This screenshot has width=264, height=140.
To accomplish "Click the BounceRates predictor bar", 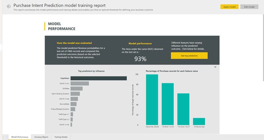I will click(x=73, y=104).
